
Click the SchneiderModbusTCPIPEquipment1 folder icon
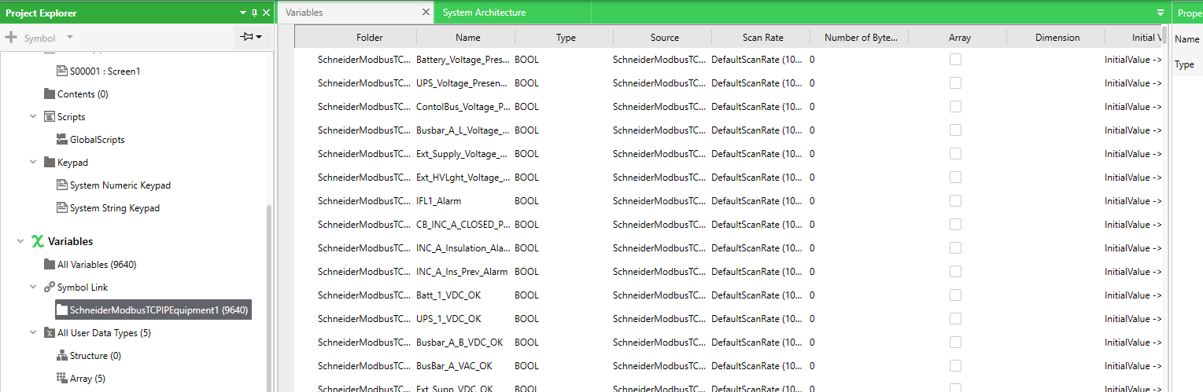(x=62, y=310)
